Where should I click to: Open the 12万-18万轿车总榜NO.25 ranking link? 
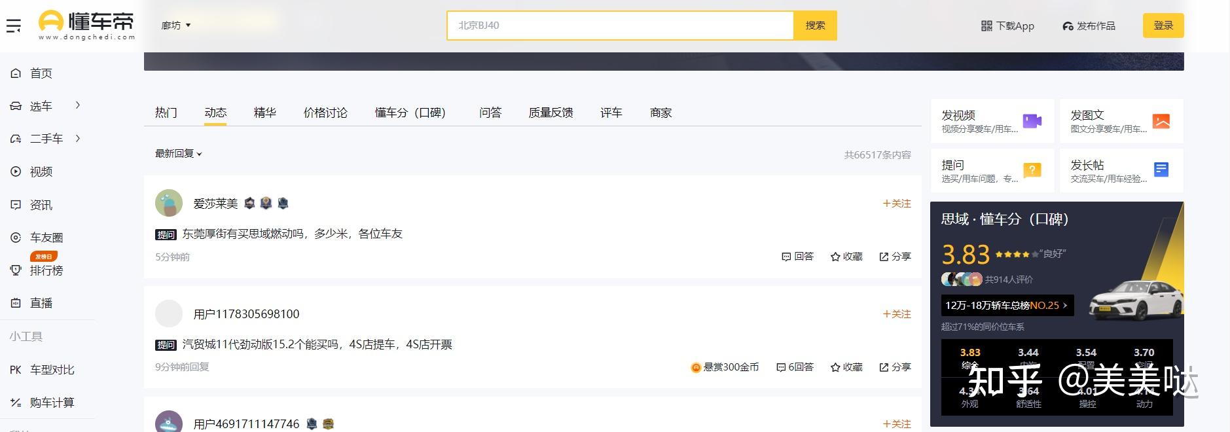[x=1007, y=305]
